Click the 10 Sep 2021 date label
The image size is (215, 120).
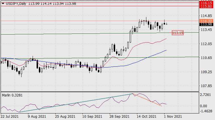coord(92,117)
